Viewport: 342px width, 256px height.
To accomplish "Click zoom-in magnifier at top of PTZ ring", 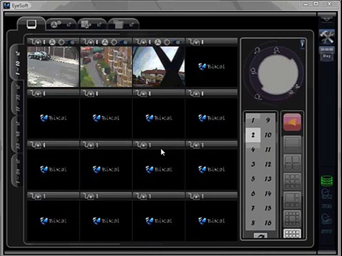I will [276, 50].
